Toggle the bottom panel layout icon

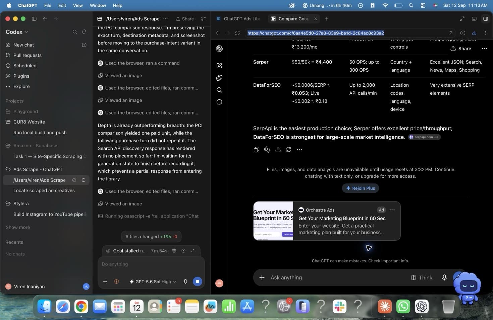click(474, 19)
